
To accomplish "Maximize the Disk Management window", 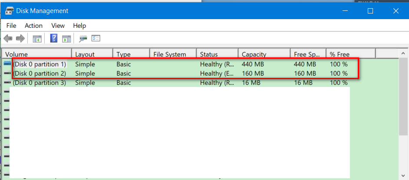I will [370, 11].
